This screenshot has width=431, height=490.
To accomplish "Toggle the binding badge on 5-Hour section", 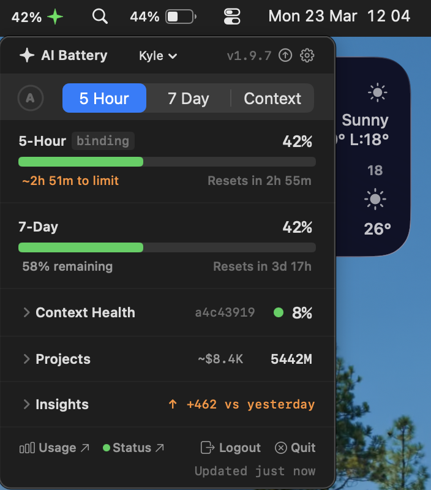I will click(x=103, y=141).
